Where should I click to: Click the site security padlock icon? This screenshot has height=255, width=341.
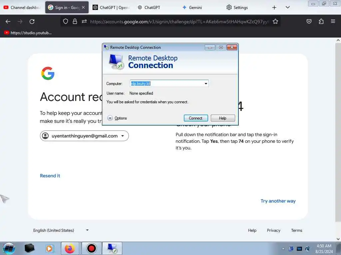(x=75, y=21)
